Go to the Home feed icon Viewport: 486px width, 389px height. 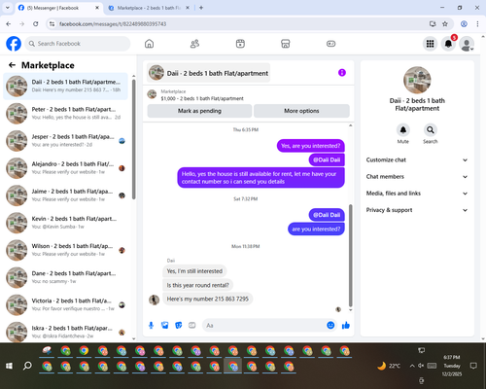[149, 44]
